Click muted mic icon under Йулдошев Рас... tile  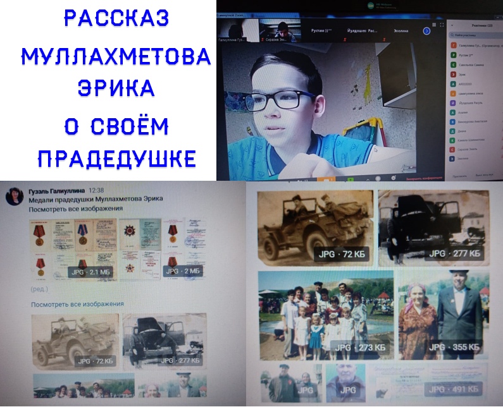coord(384,40)
